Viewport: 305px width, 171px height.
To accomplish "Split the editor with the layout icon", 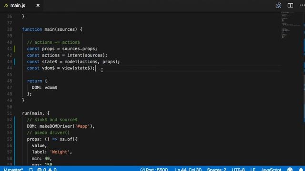I will tap(290, 5).
